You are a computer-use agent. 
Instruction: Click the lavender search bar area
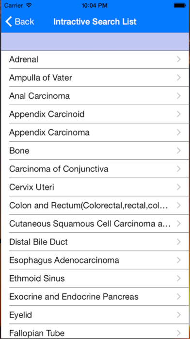point(95,41)
